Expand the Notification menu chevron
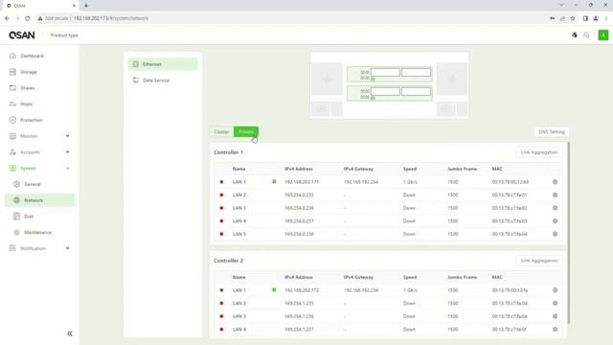The width and height of the screenshot is (613, 345). coord(68,248)
